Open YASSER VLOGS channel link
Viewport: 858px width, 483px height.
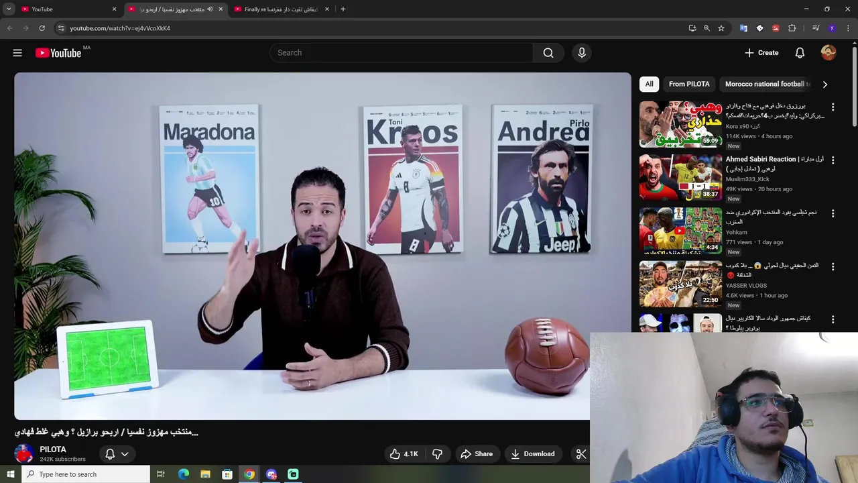746,286
